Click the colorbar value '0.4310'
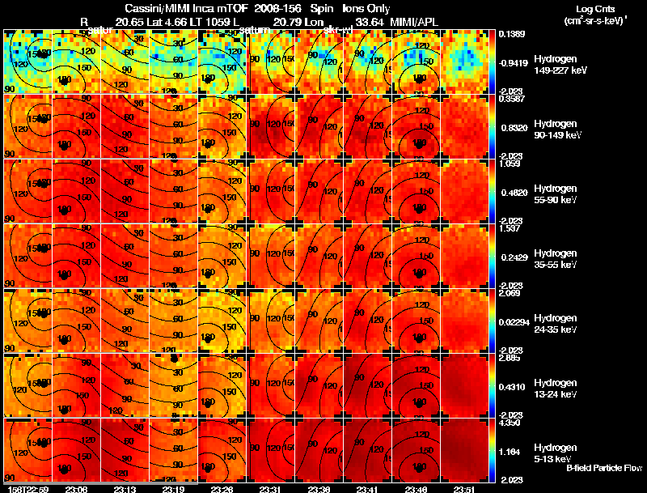Image resolution: width=647 pixels, height=493 pixels. coord(512,387)
